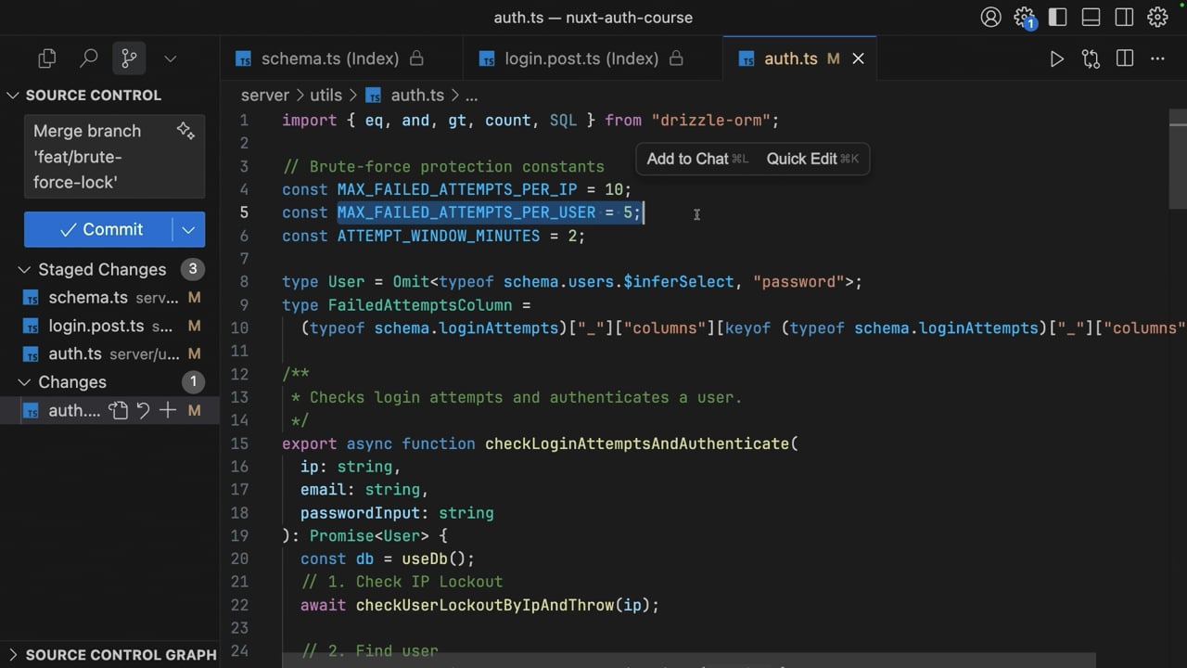Screen dimensions: 1187x668
Task: Open breadcrumb ellipsis symbol item
Action: click(471, 95)
